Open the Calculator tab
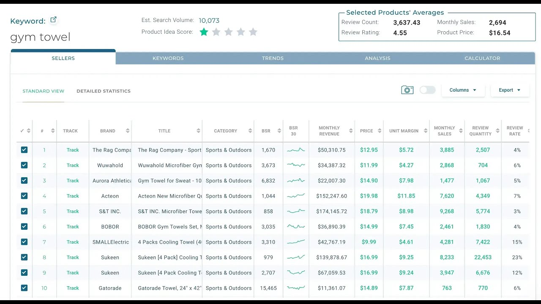 [482, 58]
